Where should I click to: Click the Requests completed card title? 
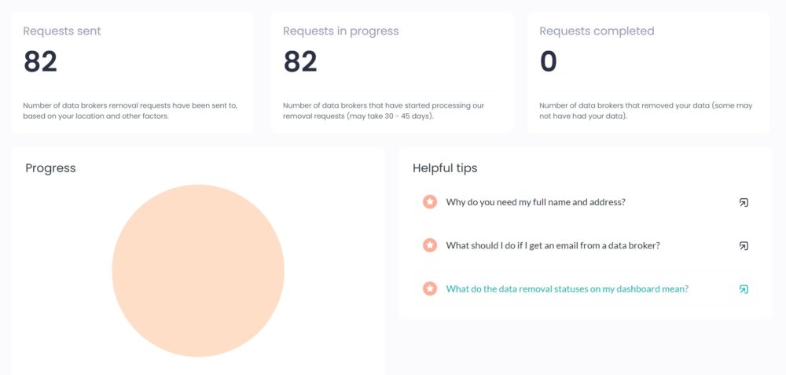tap(597, 31)
